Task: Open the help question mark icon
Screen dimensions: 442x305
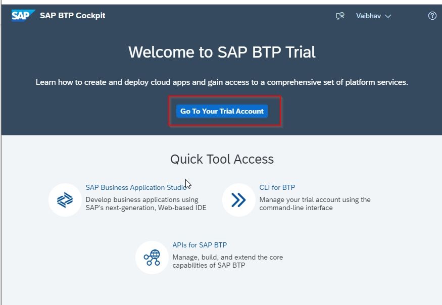Action: click(x=432, y=16)
